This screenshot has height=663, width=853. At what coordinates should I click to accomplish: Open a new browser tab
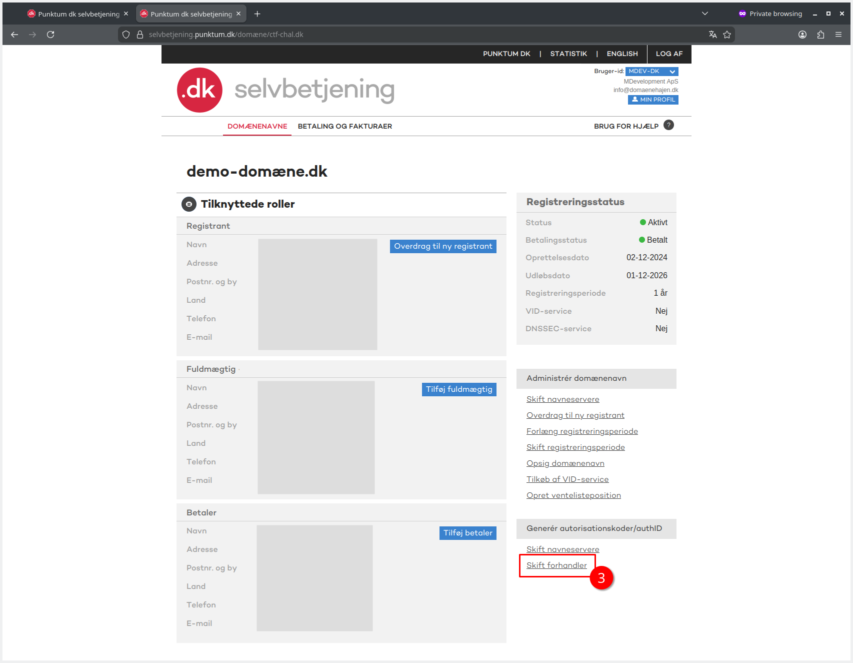[257, 14]
